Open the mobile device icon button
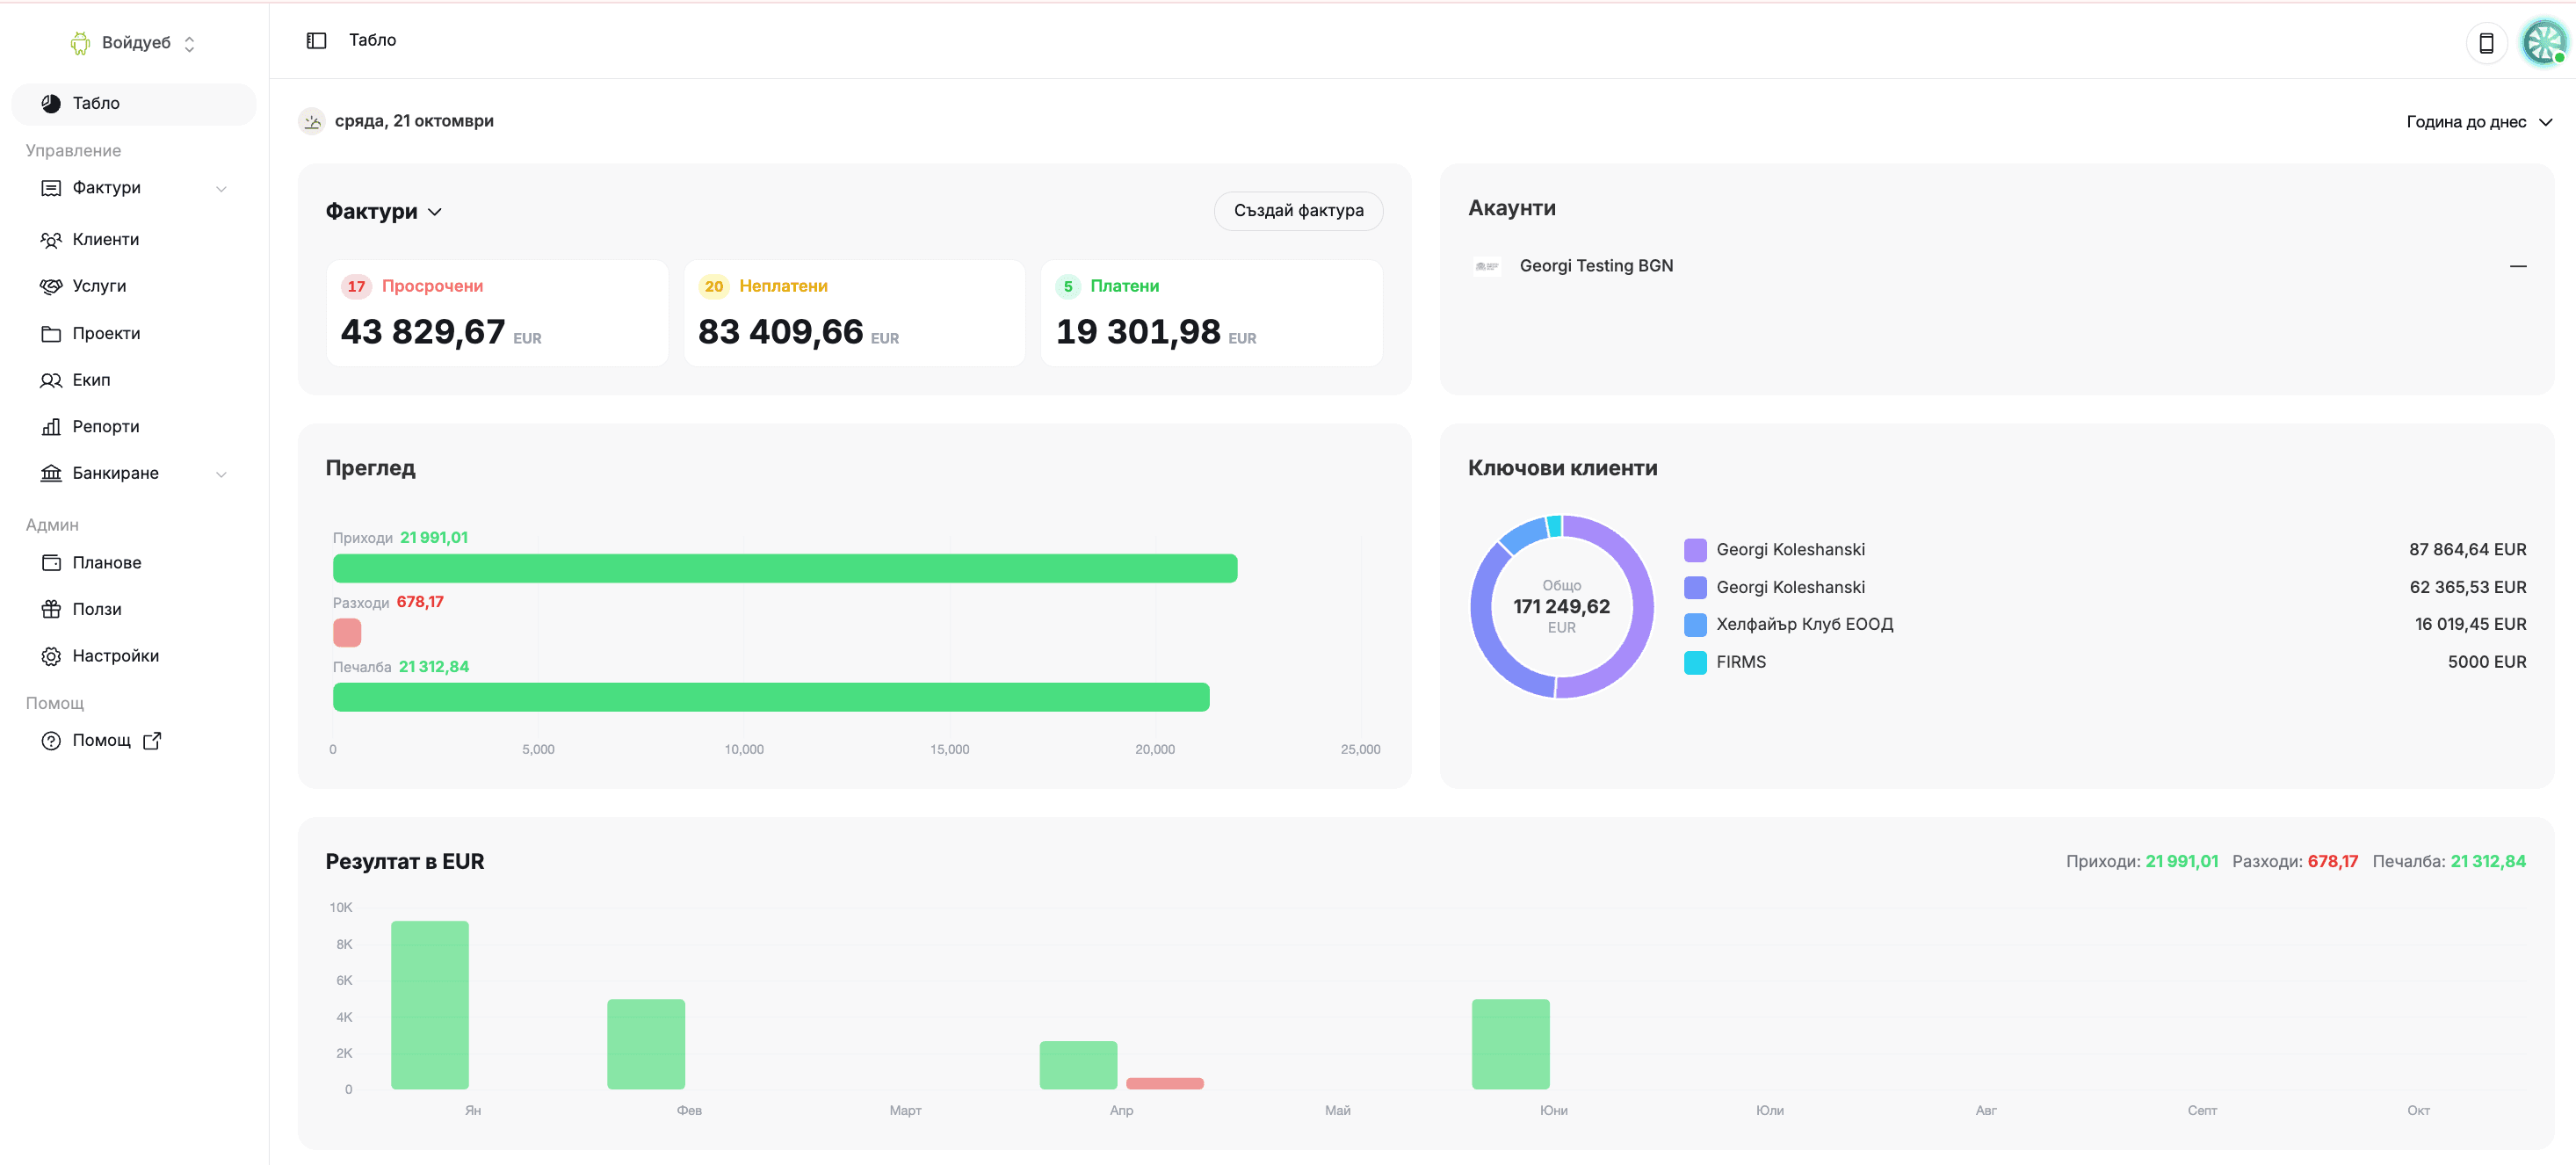The height and width of the screenshot is (1165, 2576). [2486, 43]
